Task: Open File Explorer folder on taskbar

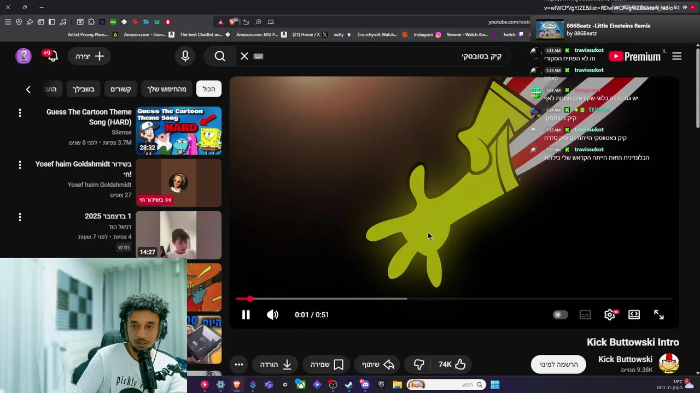Action: point(397,385)
